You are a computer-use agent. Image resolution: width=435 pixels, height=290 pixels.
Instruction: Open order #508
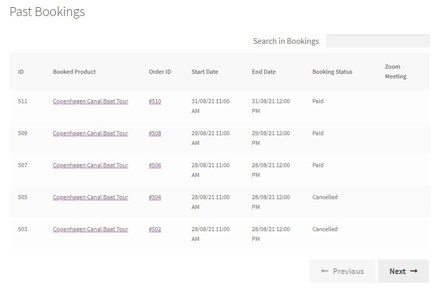click(155, 133)
